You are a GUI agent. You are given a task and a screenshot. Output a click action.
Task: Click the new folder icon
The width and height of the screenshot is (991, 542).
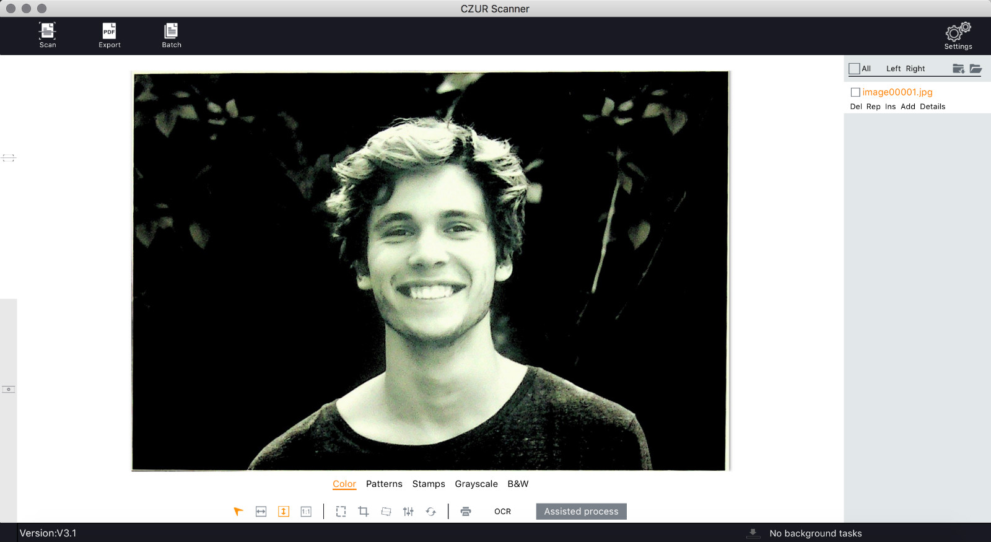click(958, 69)
